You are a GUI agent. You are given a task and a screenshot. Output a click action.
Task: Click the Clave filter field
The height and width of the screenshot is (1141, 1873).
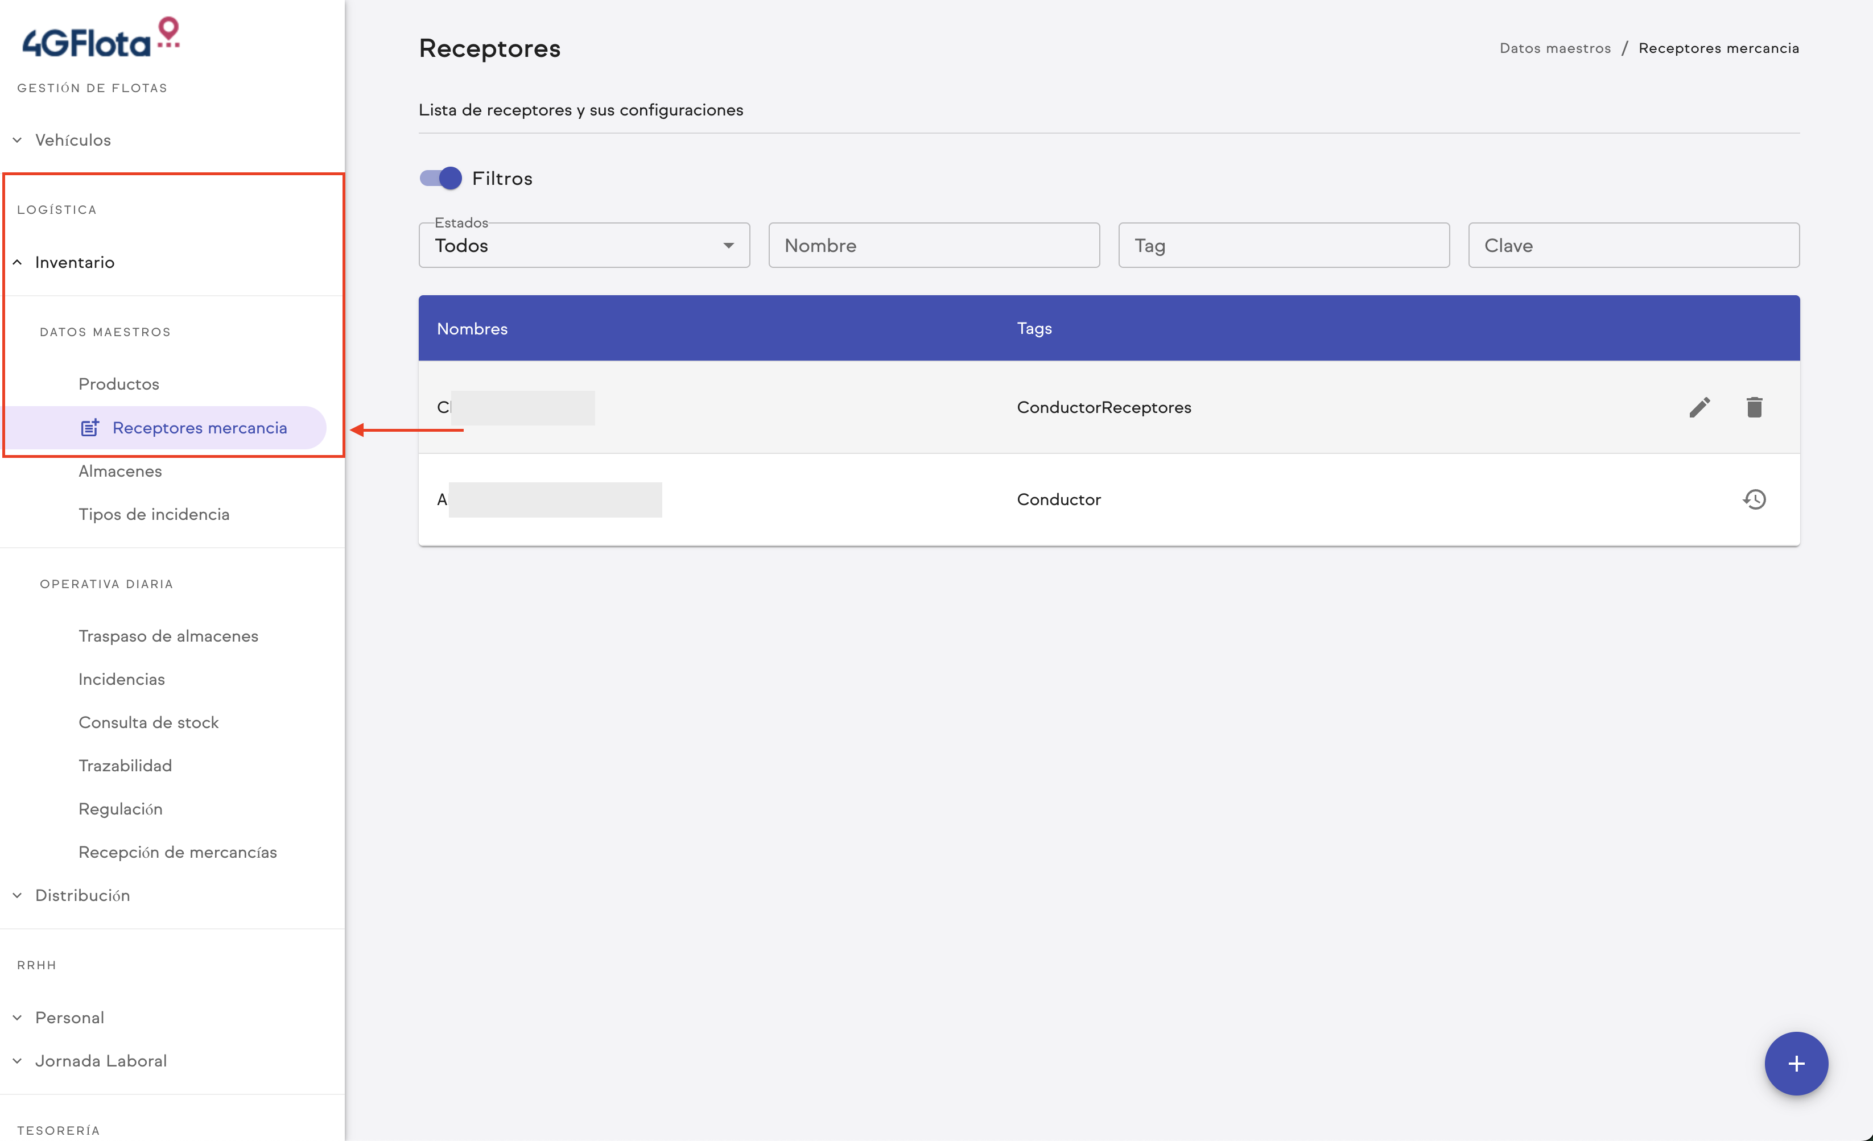1633,245
